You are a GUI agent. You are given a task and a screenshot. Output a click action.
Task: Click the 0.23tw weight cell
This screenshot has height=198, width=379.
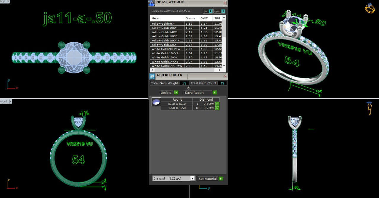(x=208, y=108)
